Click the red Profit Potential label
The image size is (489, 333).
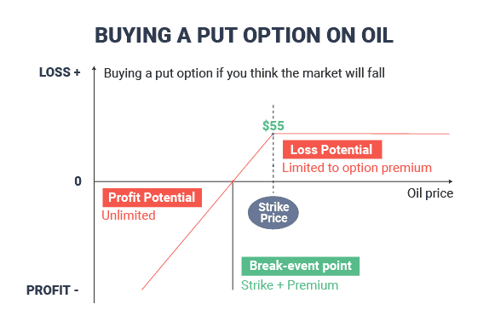152,198
